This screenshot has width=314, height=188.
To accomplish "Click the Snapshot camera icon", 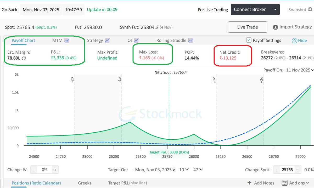I will click(x=309, y=9).
